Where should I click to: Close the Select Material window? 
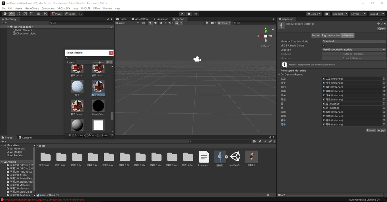coord(111,53)
